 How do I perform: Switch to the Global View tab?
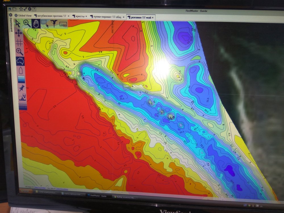pyautogui.click(x=23, y=16)
